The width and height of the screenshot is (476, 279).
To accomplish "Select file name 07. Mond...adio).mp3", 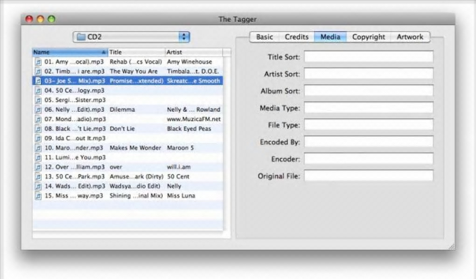I will (75, 120).
